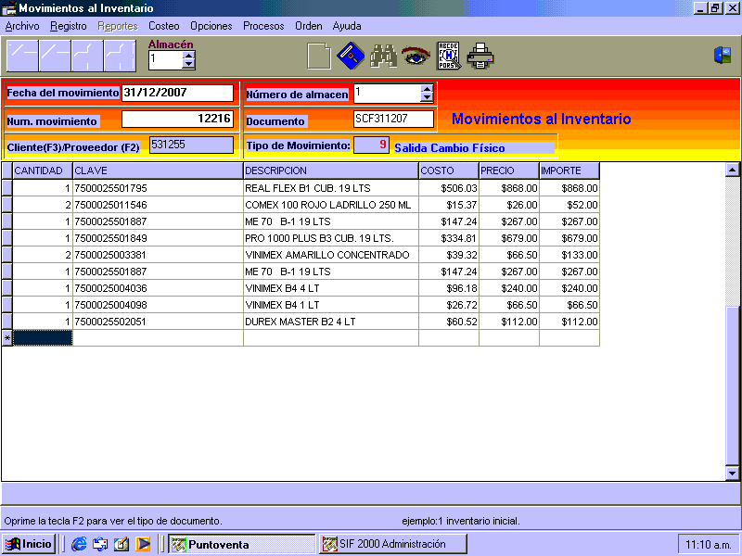Go to first record navigation button
The width and height of the screenshot is (742, 556).
click(22, 57)
